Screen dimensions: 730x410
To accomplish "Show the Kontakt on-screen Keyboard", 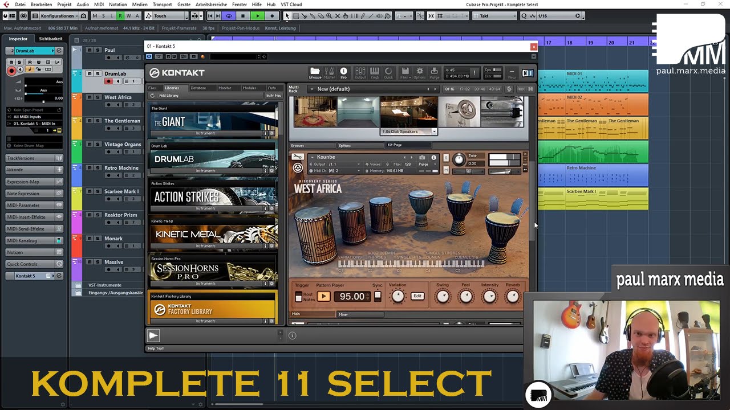I will point(375,73).
